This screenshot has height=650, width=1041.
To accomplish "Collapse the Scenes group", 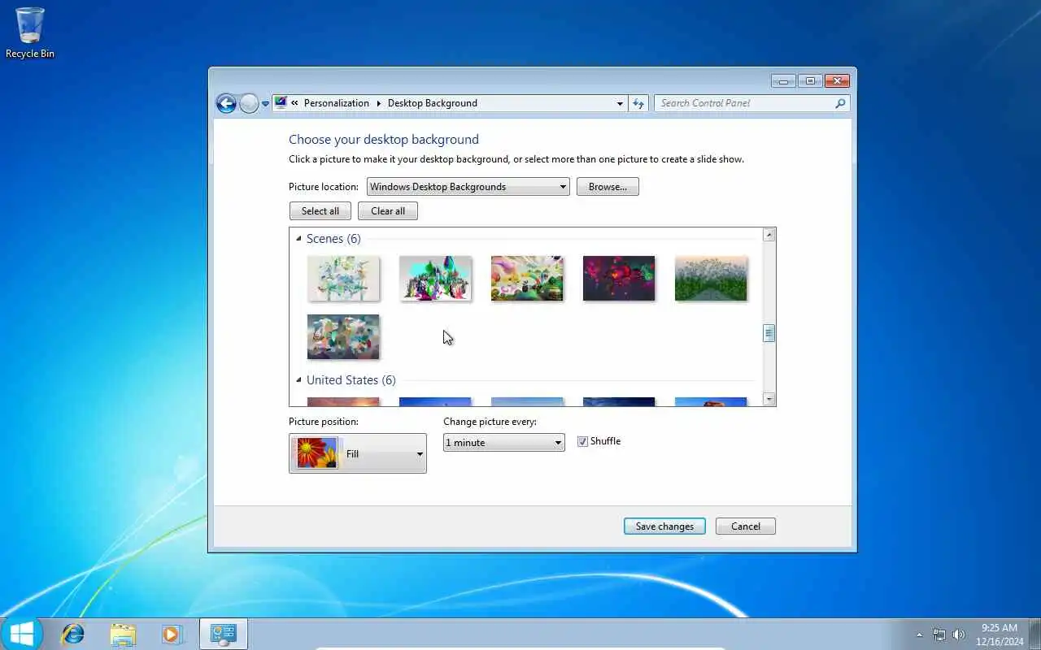I will click(298, 238).
